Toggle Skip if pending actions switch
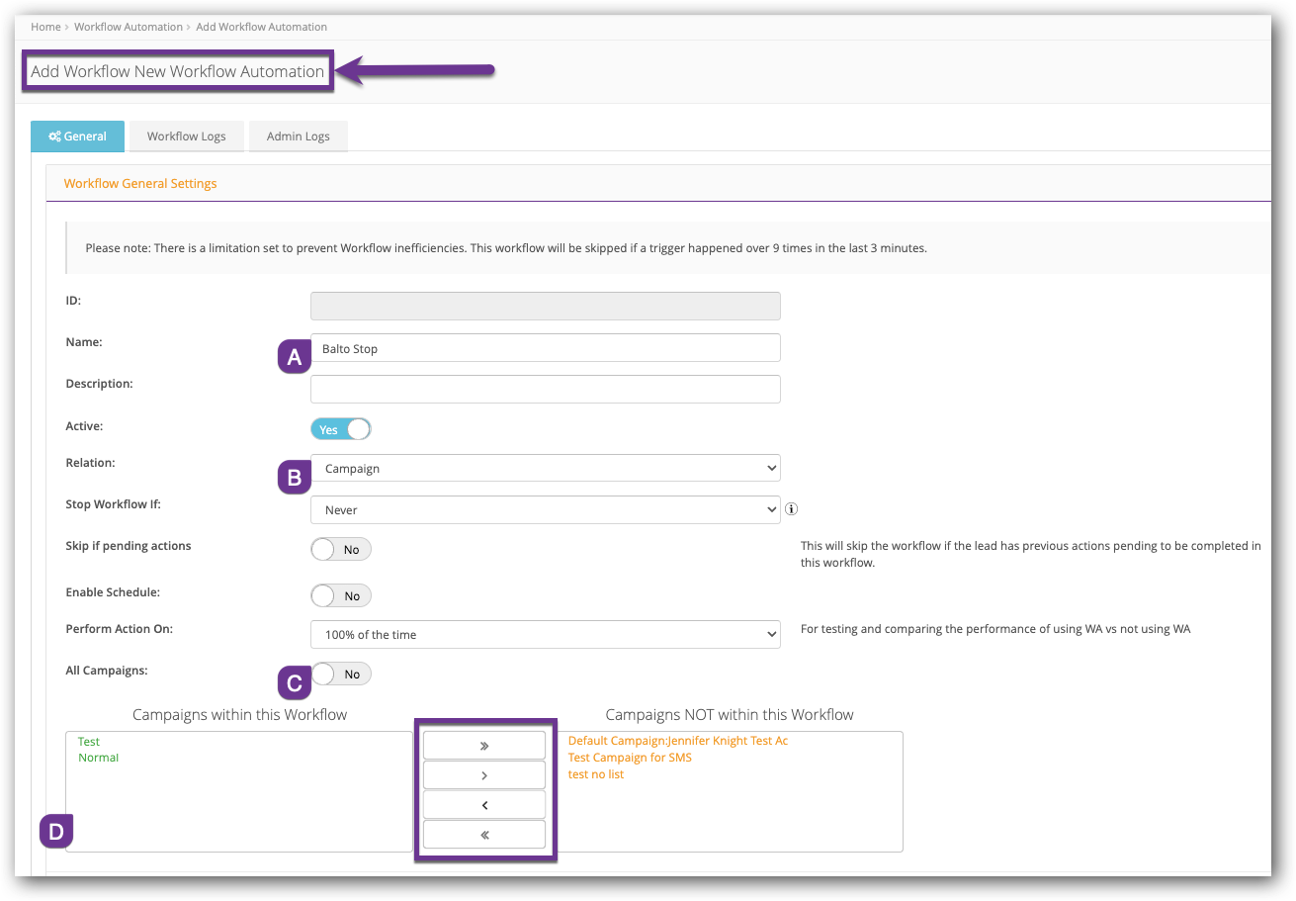 click(x=341, y=550)
